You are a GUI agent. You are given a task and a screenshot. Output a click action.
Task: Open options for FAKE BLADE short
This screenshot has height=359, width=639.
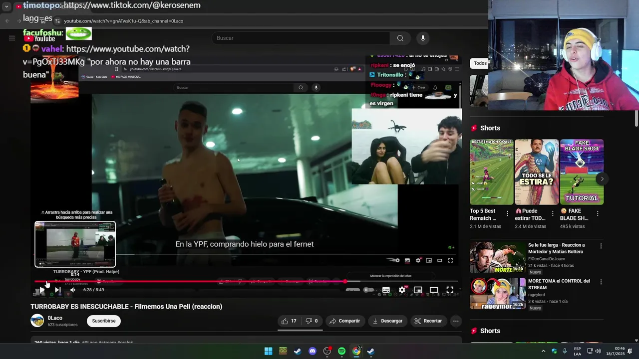[x=598, y=213]
